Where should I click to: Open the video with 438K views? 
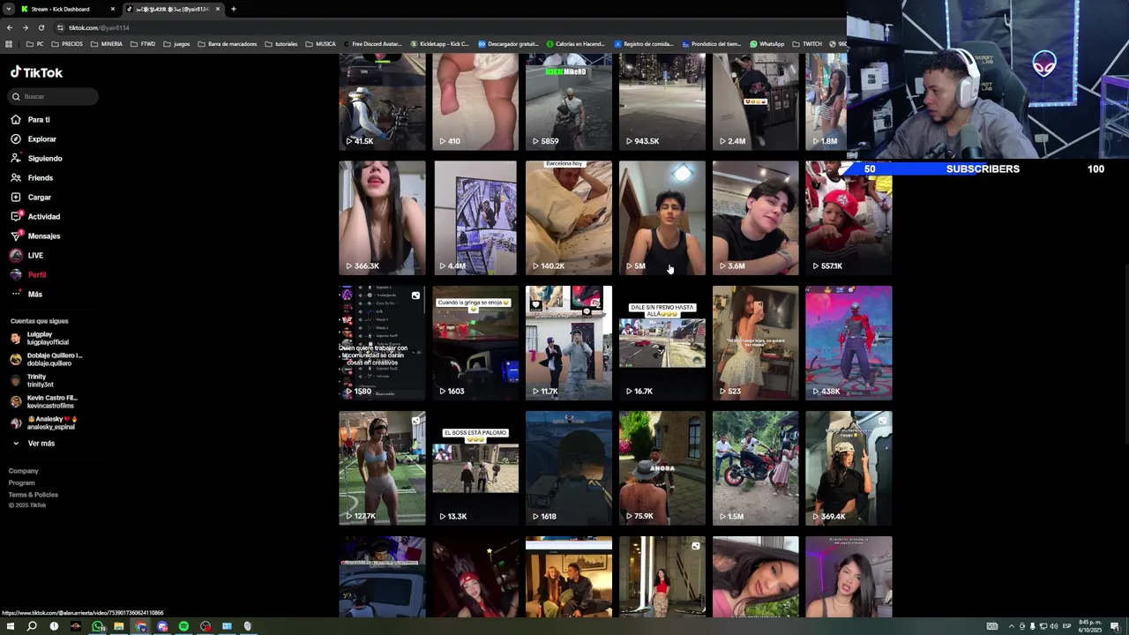pos(849,343)
